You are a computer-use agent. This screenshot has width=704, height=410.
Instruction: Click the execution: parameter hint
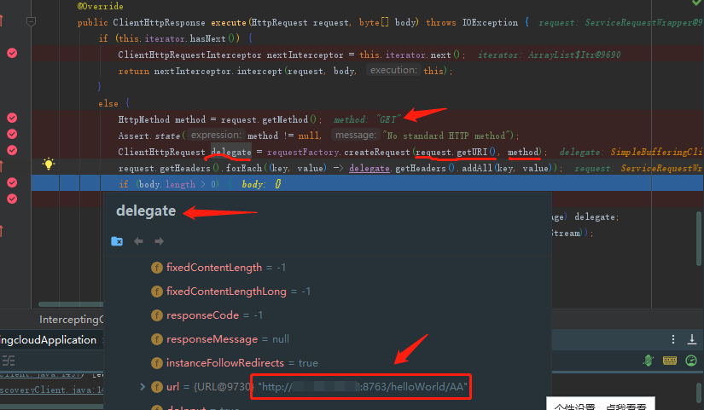(x=393, y=70)
